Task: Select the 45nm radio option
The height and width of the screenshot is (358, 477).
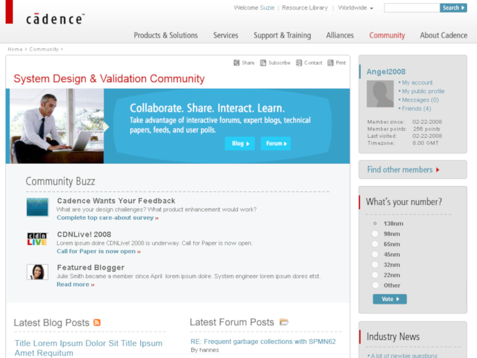Action: pos(375,254)
